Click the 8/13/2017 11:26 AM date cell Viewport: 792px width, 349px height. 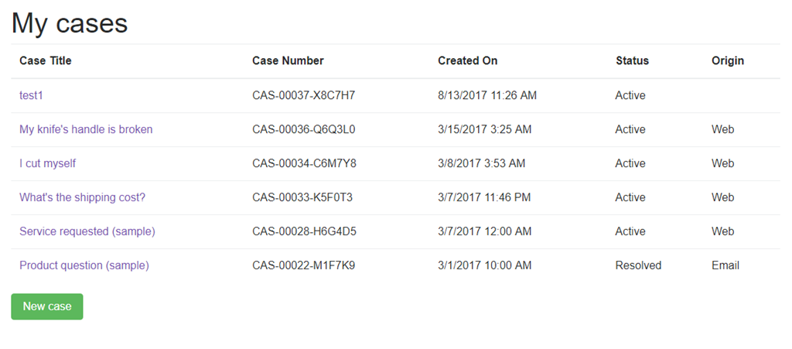pos(487,95)
